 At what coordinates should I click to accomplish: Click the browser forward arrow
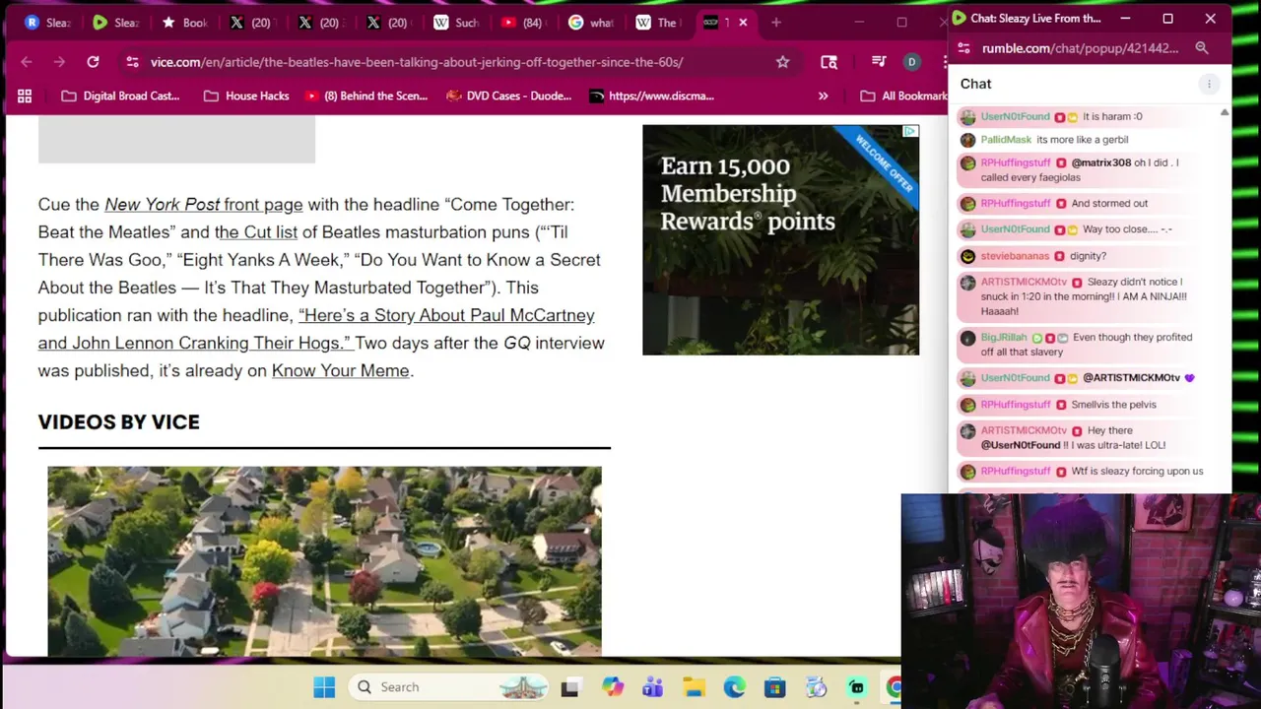point(59,62)
